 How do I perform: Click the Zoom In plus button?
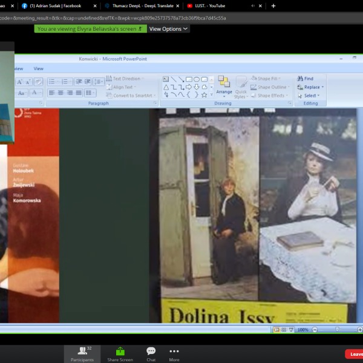[360, 330]
